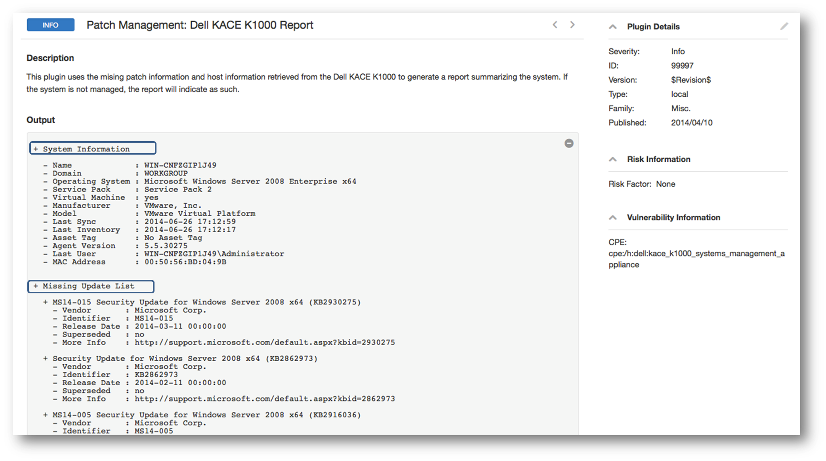The width and height of the screenshot is (826, 461).
Task: Collapse the Plugin Details section chevron
Action: [613, 27]
